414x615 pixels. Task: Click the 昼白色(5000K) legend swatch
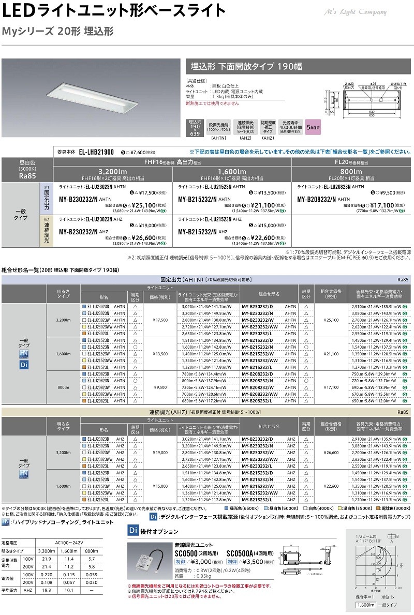click(265, 508)
